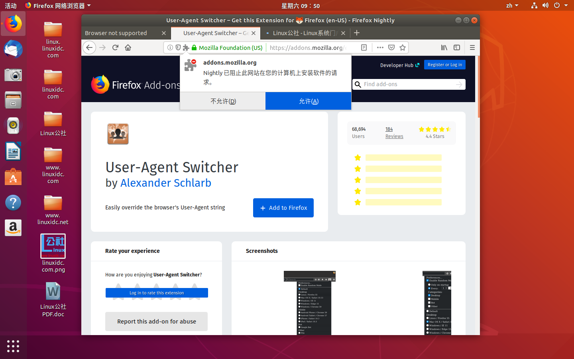Open the first preferences screenshot thumbnail

point(310,303)
